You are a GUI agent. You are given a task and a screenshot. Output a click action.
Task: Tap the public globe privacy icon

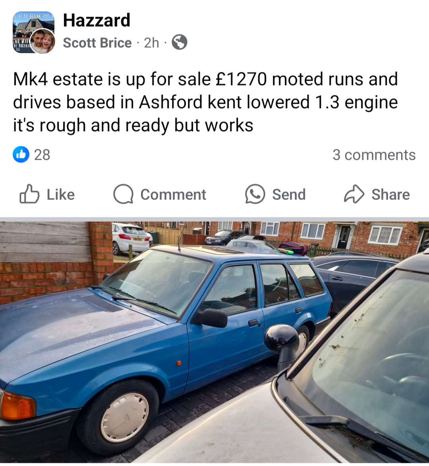[180, 42]
